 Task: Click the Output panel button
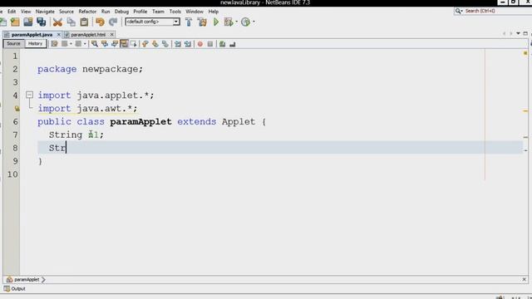[15, 289]
